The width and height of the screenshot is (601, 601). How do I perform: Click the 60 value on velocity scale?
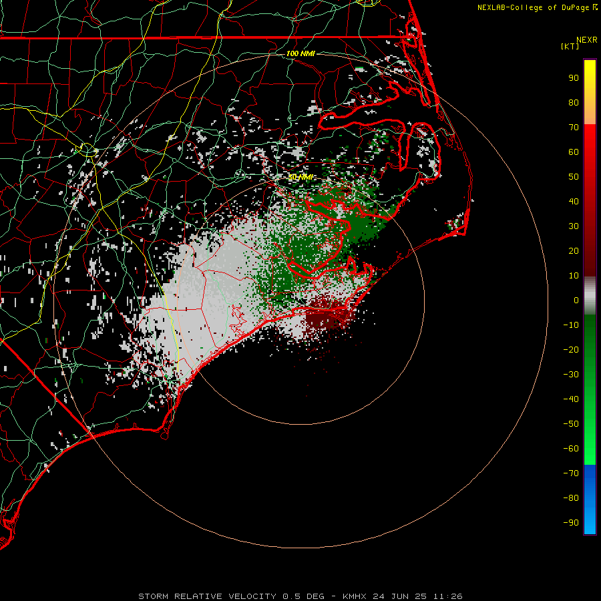(x=574, y=152)
